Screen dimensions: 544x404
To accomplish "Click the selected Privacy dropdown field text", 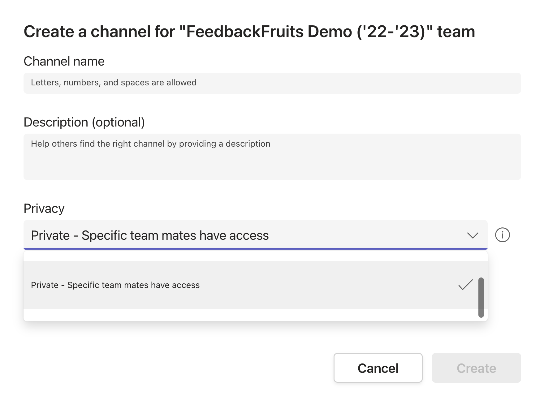I will point(150,235).
